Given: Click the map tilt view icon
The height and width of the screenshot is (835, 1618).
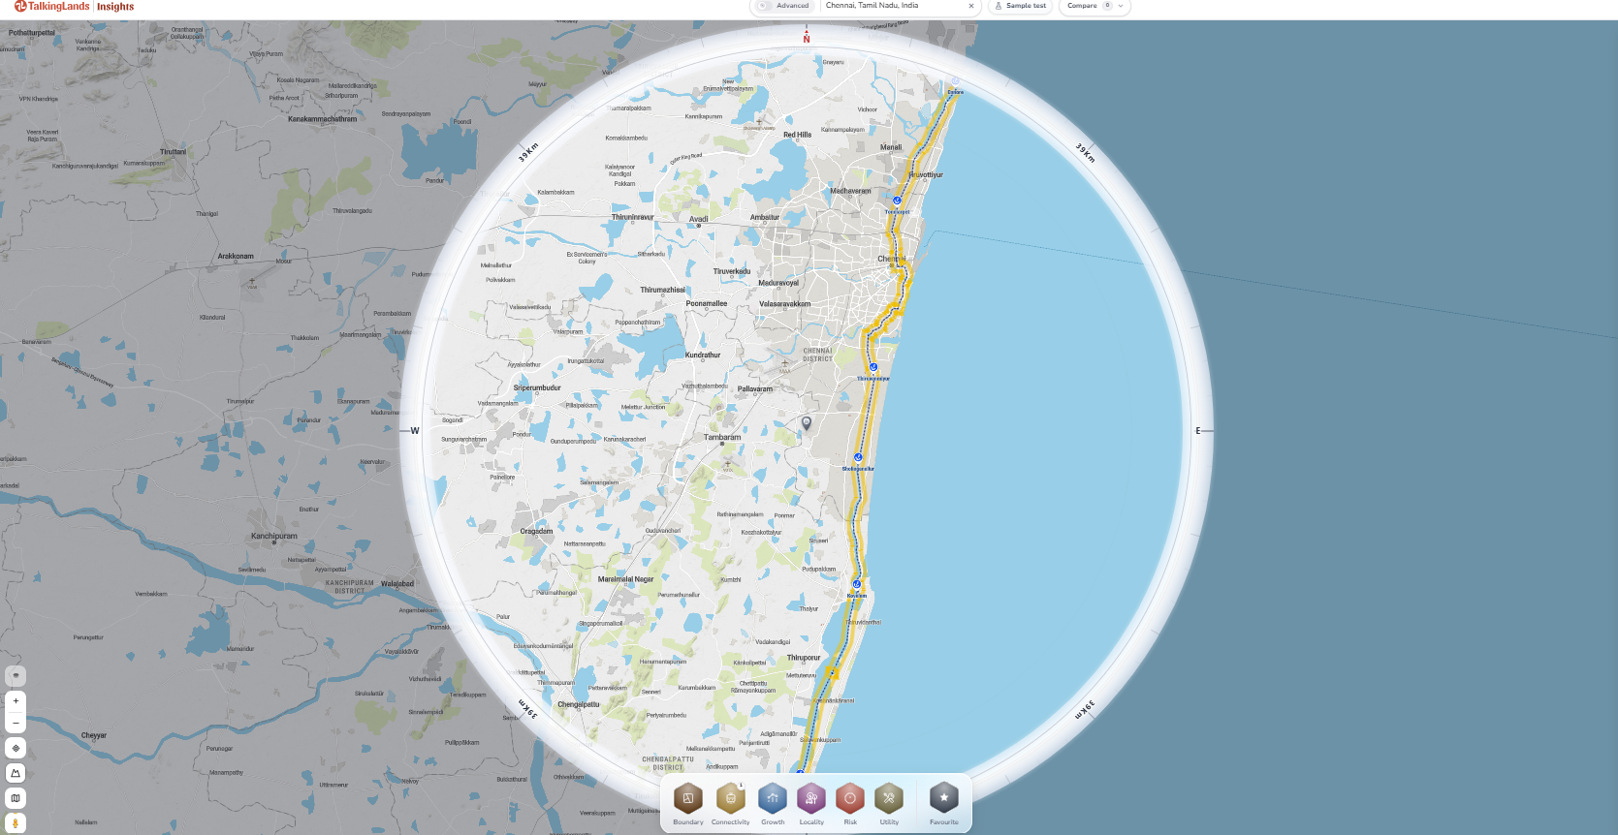Looking at the screenshot, I should click(x=16, y=675).
